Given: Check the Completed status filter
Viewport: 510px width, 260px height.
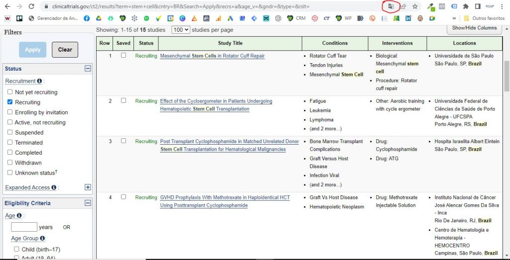Looking at the screenshot, I should (x=10, y=152).
